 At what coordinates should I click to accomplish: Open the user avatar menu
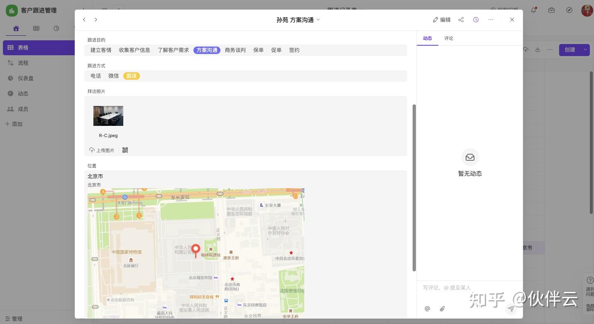pos(587,10)
